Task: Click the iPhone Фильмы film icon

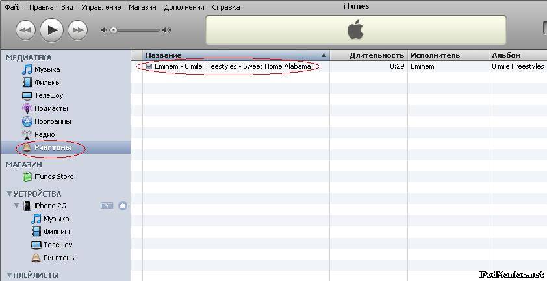Action: (36, 232)
